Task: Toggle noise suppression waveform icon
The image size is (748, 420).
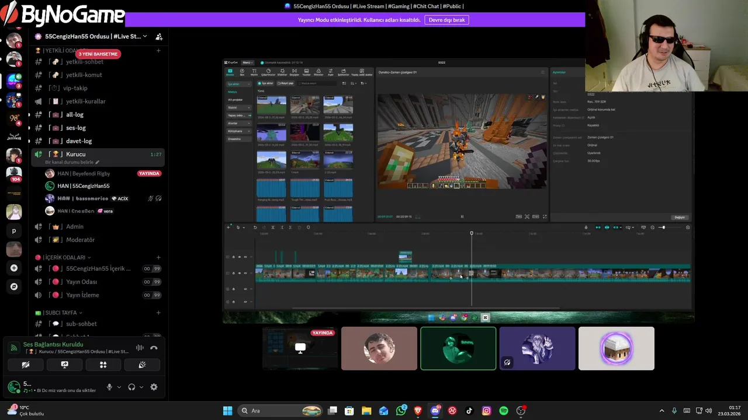Action: click(140, 348)
